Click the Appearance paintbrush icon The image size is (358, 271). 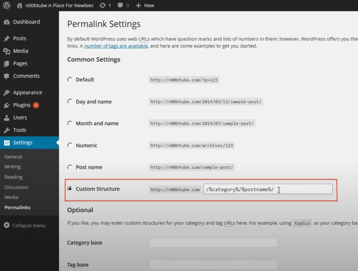[7, 93]
